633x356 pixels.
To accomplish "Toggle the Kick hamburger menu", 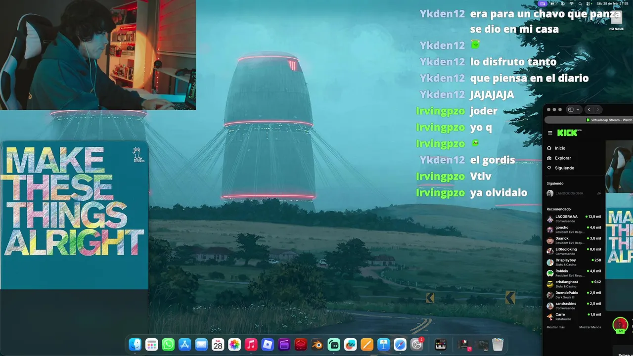I will [x=550, y=133].
